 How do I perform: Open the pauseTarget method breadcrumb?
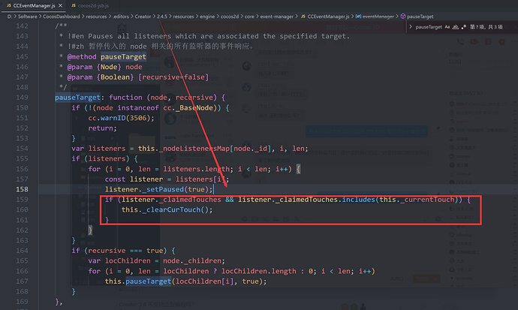coord(420,17)
